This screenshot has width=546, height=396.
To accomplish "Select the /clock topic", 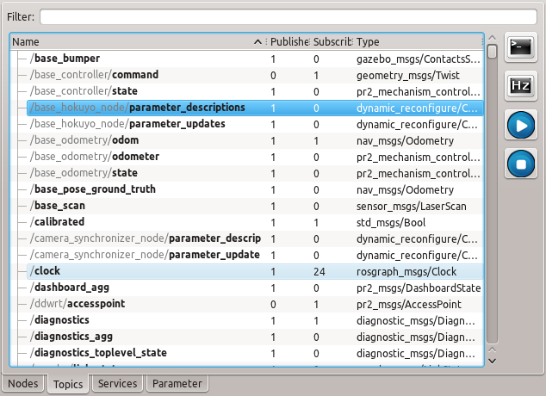I will (255, 271).
